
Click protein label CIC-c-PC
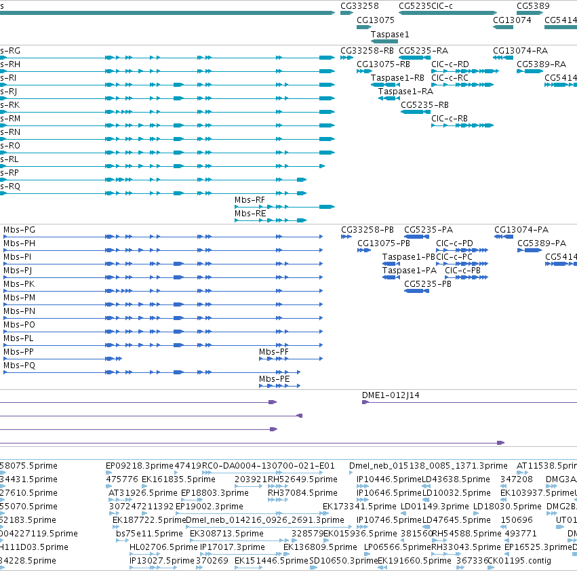(x=454, y=257)
